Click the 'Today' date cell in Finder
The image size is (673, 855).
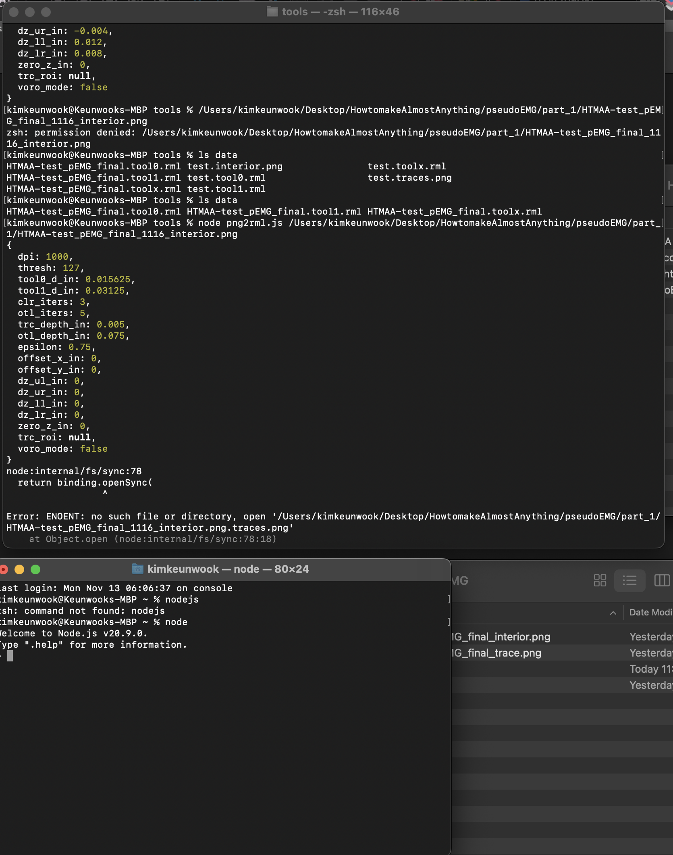click(x=651, y=669)
